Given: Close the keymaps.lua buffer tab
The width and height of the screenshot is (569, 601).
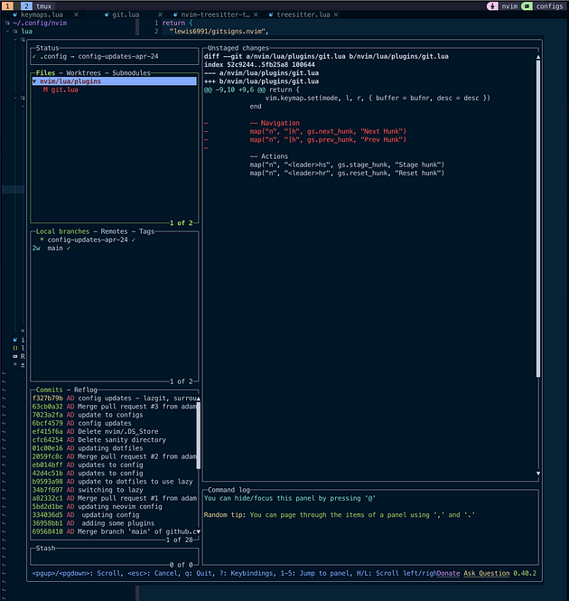Looking at the screenshot, I should [x=76, y=14].
